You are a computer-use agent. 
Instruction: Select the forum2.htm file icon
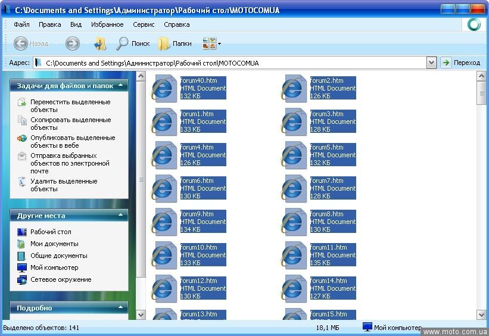(x=294, y=88)
